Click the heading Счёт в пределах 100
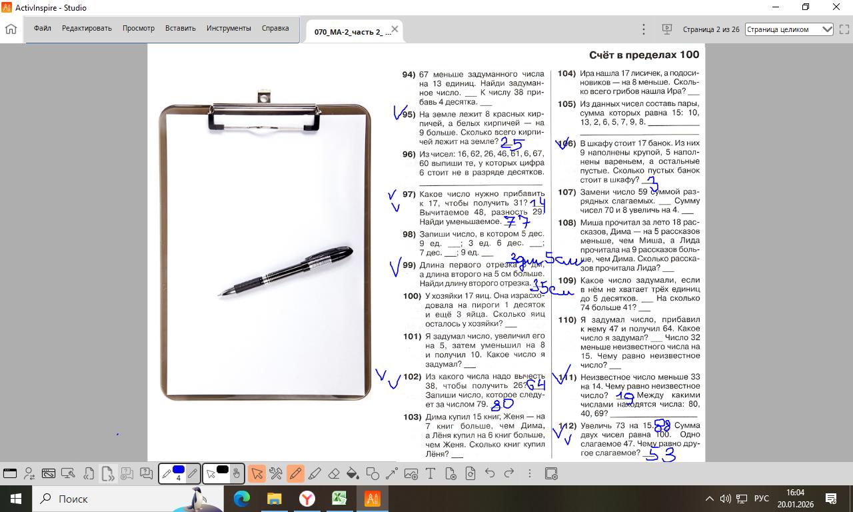Image resolution: width=853 pixels, height=512 pixels. tap(644, 55)
